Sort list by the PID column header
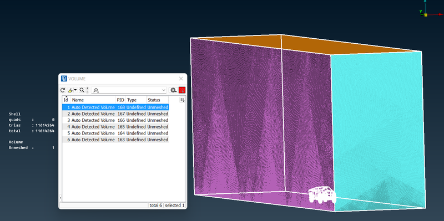Viewport: 444px width, 221px height. tap(120, 100)
